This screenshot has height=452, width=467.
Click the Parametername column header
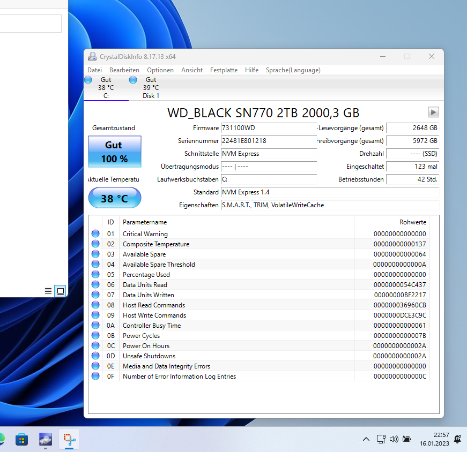click(237, 222)
